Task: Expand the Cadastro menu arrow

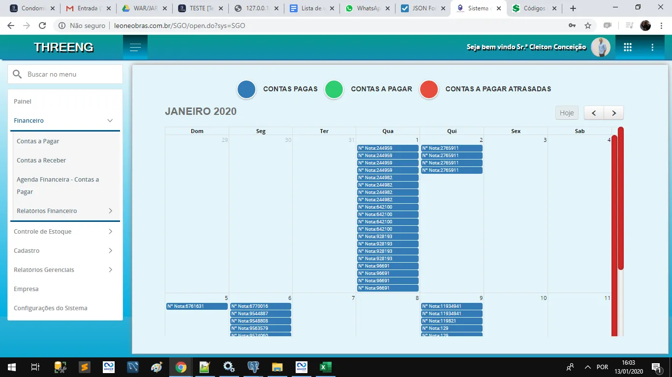Action: (x=110, y=251)
